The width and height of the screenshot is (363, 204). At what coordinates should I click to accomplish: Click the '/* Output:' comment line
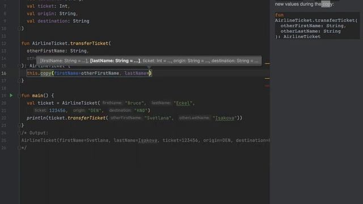coord(35,133)
